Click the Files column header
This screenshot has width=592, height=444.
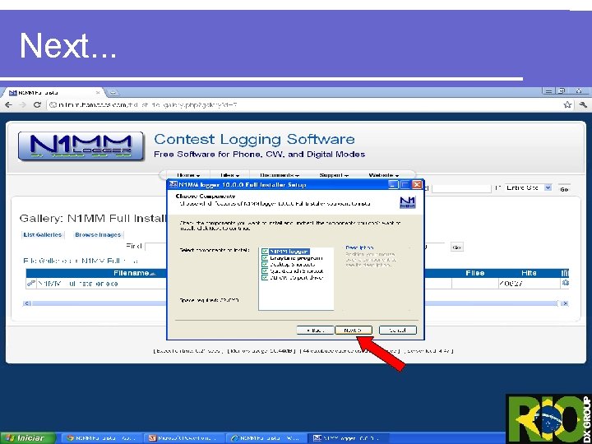click(475, 273)
